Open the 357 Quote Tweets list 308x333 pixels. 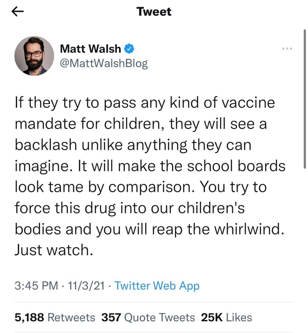point(148,317)
